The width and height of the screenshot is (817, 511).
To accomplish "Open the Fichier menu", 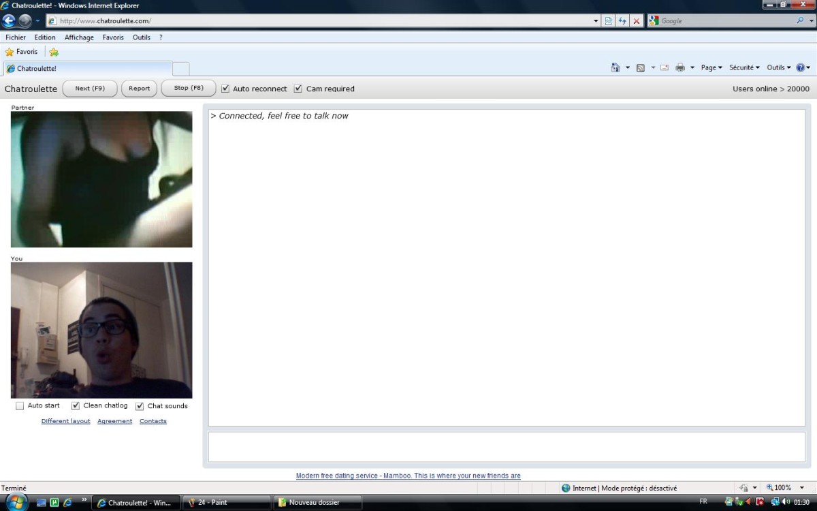I will 16,37.
